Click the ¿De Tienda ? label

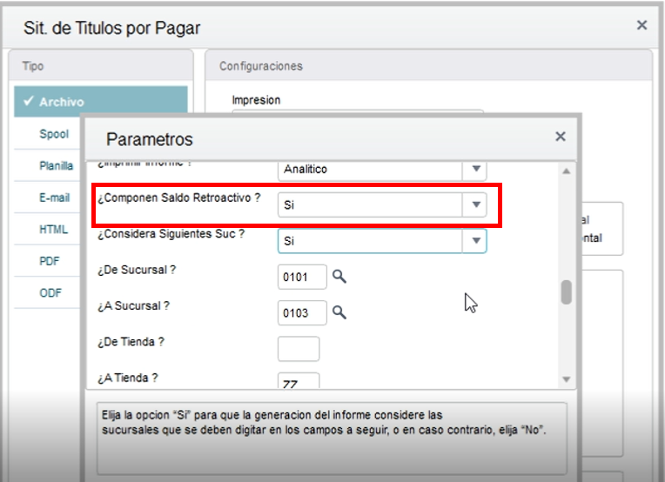pyautogui.click(x=131, y=342)
